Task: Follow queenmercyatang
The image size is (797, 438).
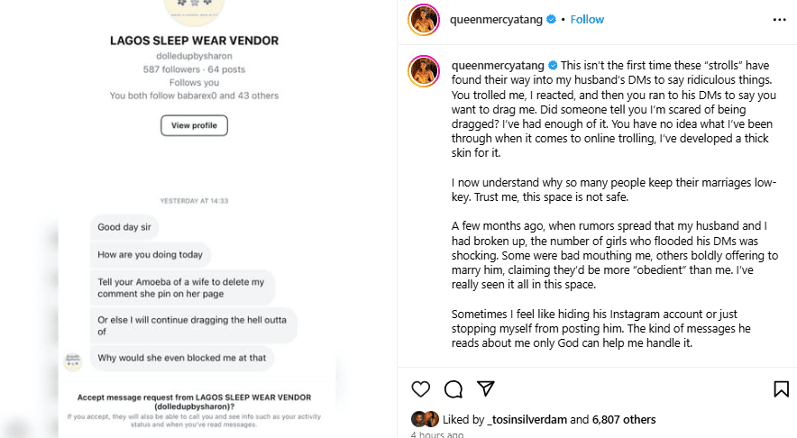Action: point(587,19)
